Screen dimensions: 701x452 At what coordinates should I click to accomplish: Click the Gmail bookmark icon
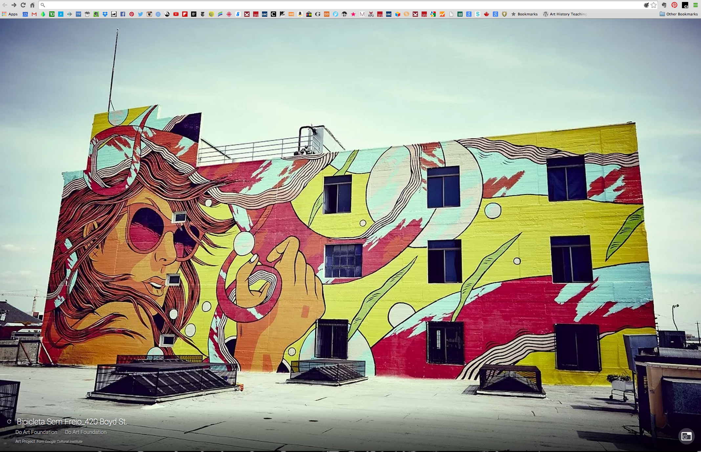point(34,14)
